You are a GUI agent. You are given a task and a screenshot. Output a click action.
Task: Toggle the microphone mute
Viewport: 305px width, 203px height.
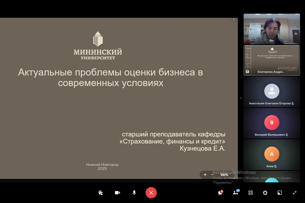coord(134,193)
